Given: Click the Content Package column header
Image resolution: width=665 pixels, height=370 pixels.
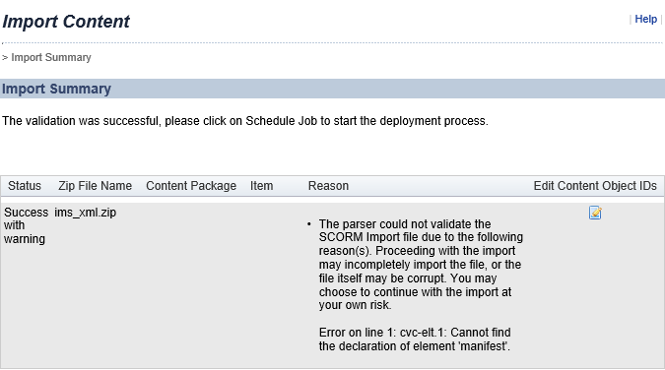Looking at the screenshot, I should tap(191, 186).
